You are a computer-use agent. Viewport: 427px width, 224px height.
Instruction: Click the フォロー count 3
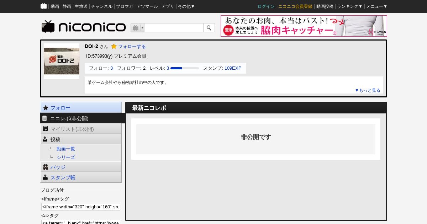coord(111,68)
